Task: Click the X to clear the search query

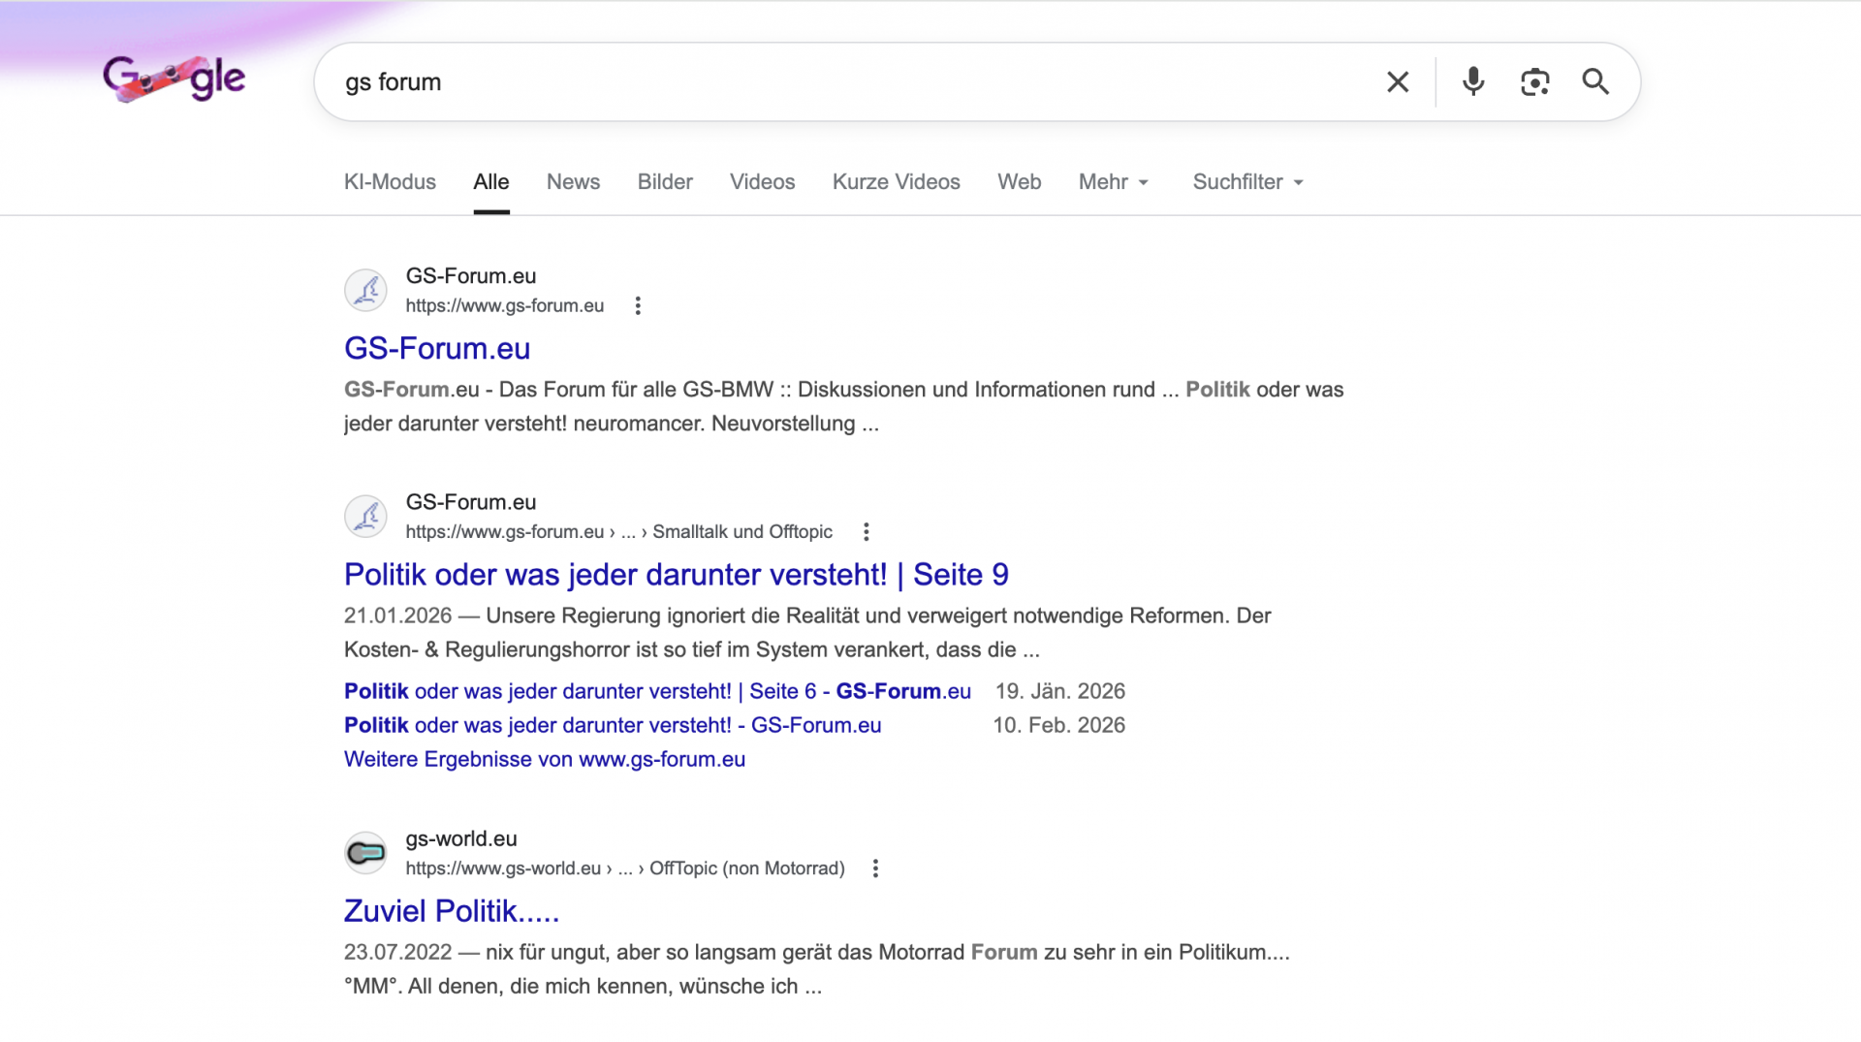Action: tap(1398, 81)
